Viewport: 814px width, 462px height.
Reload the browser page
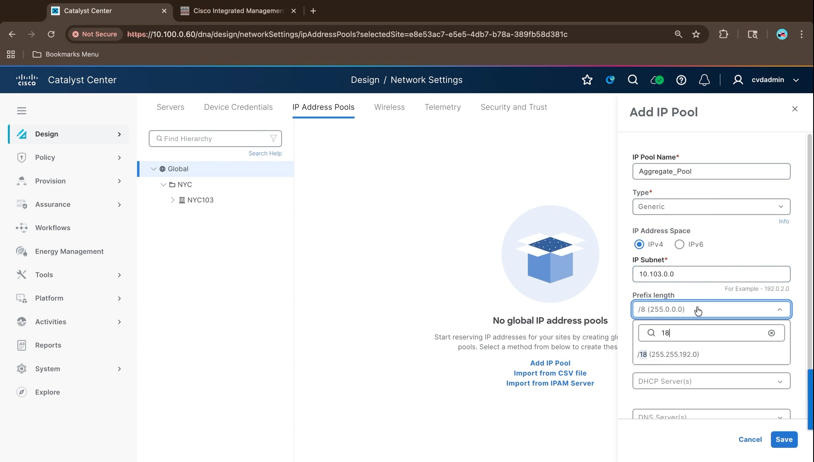click(x=51, y=34)
